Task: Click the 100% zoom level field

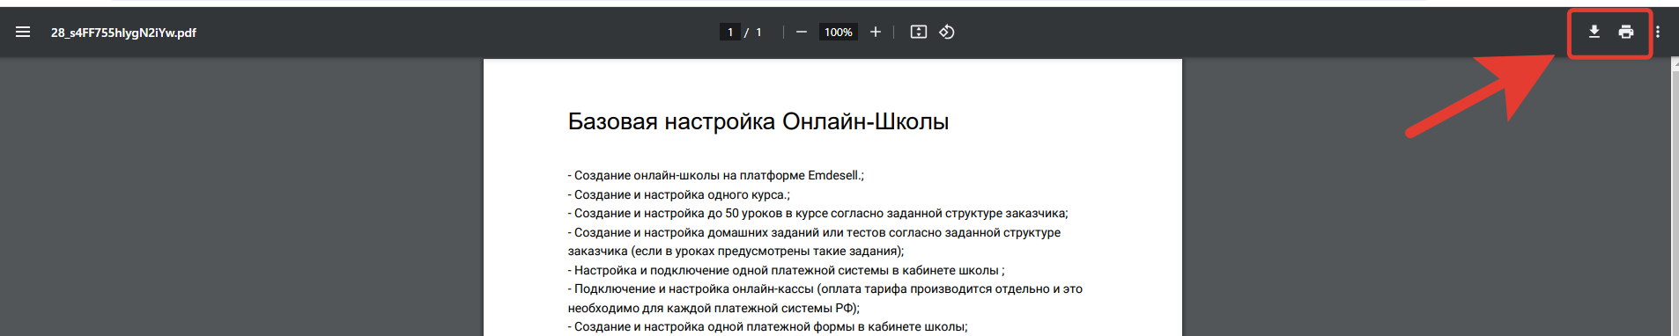Action: [x=838, y=32]
